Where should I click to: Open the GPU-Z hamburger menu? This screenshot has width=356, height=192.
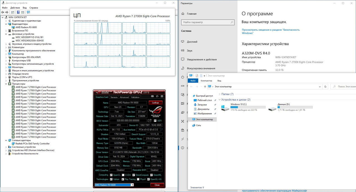click(x=162, y=96)
